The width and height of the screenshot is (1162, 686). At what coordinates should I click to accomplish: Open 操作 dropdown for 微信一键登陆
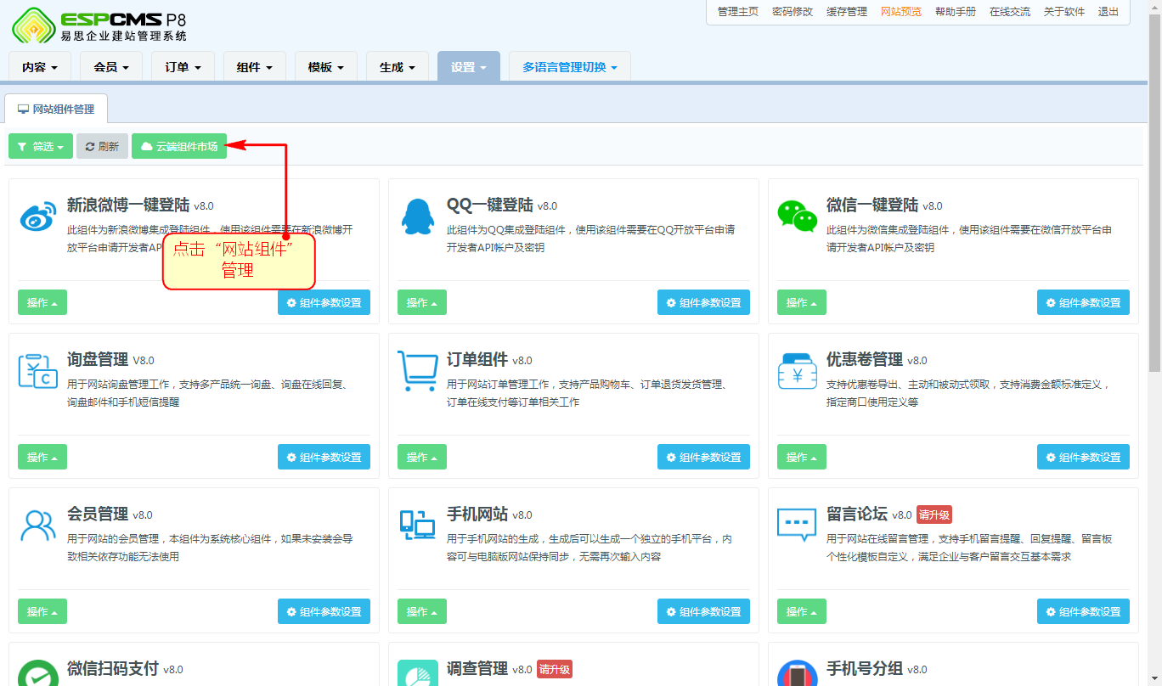pos(802,302)
